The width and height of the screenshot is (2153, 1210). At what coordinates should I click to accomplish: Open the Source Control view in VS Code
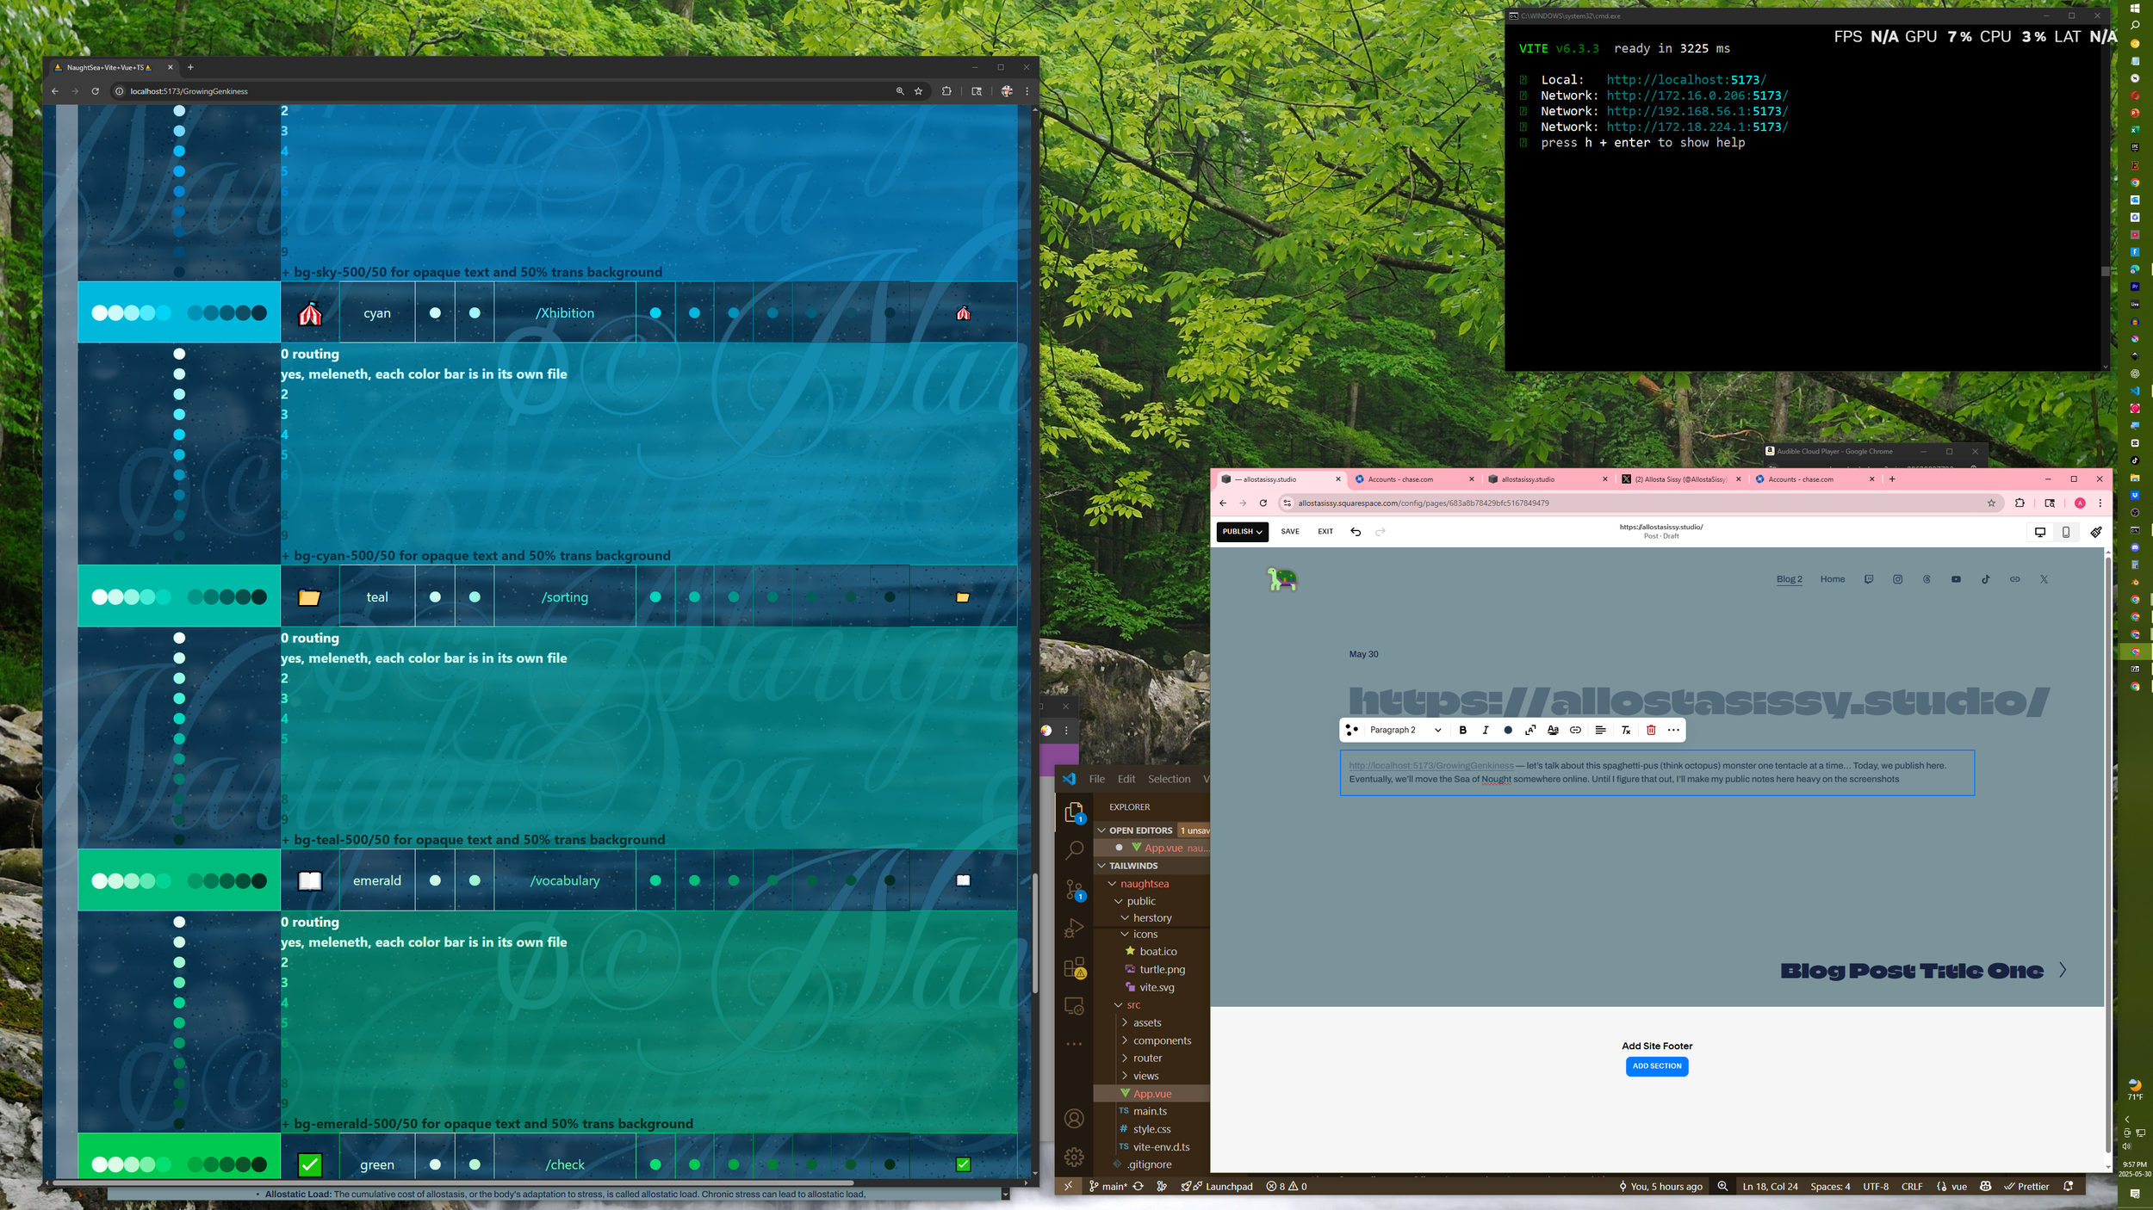(1074, 889)
